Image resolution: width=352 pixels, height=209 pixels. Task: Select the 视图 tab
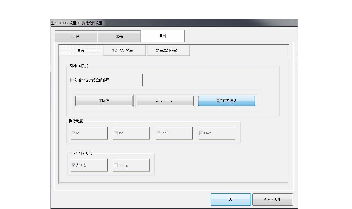(162, 36)
